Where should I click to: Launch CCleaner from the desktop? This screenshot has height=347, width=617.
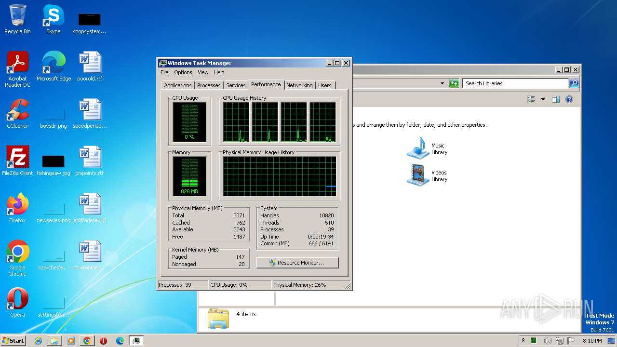coord(17,114)
